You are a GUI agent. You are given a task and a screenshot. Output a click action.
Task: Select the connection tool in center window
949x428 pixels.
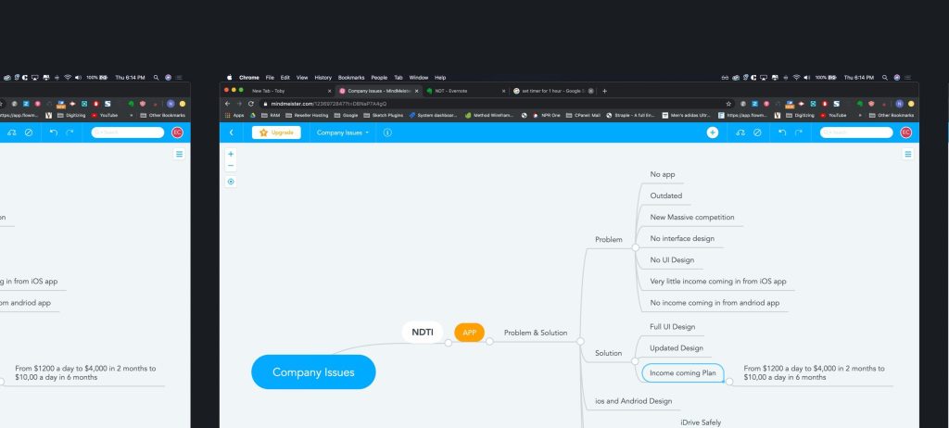click(740, 132)
